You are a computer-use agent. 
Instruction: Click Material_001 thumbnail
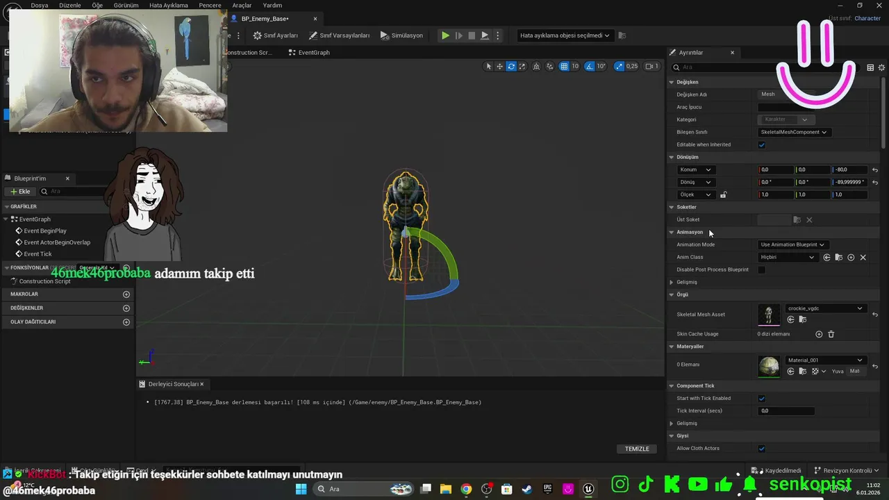[769, 367]
